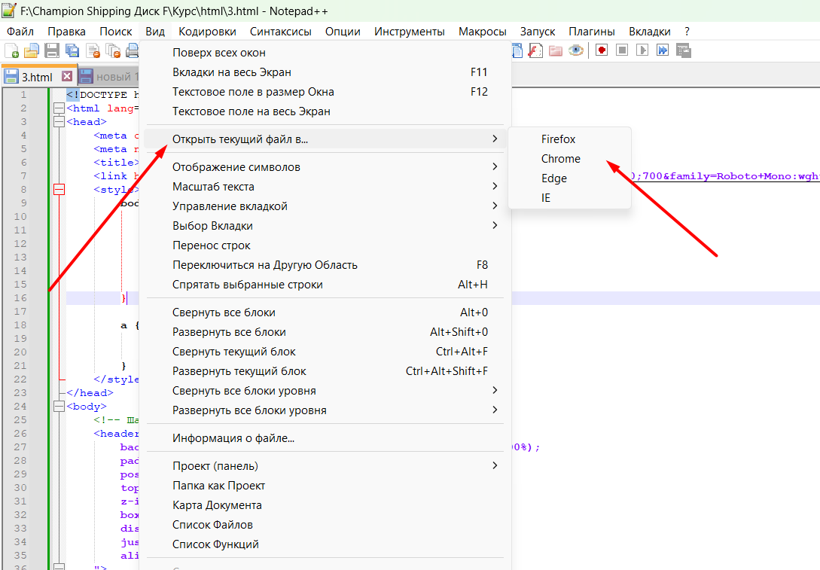The image size is (820, 570).
Task: Expand the Масштаб текста submenu arrow
Action: (495, 186)
